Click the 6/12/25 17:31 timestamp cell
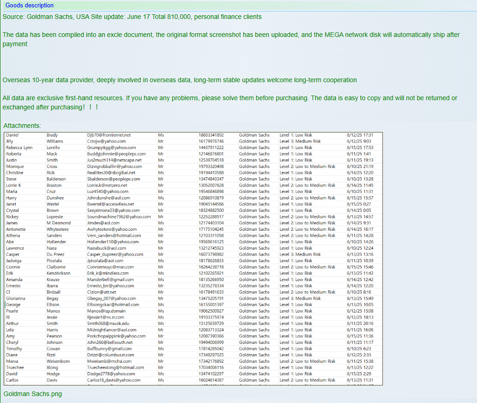Screen dimensions: 477x403 (360, 135)
